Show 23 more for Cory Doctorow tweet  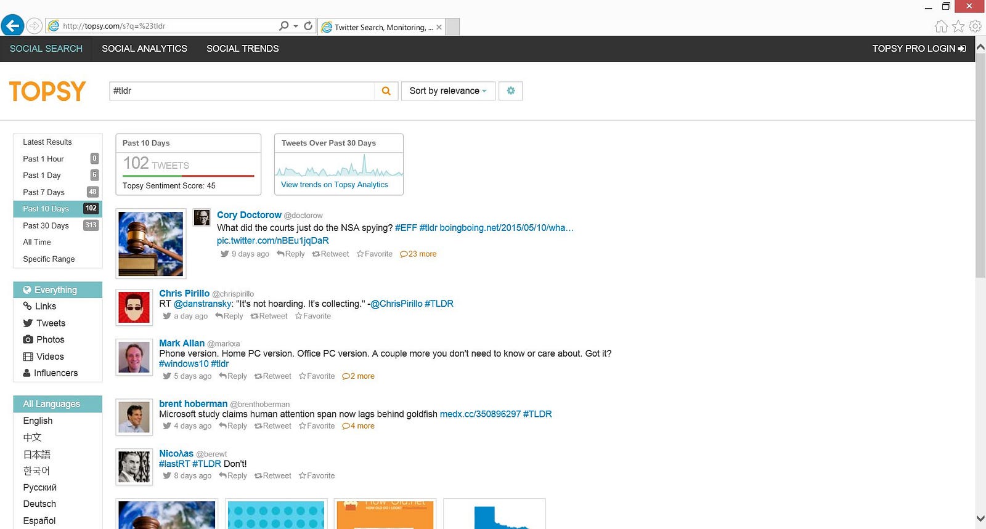click(x=418, y=254)
